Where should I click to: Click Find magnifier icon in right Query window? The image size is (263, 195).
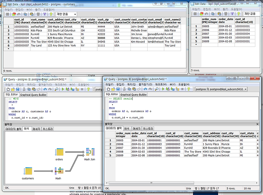(156, 89)
